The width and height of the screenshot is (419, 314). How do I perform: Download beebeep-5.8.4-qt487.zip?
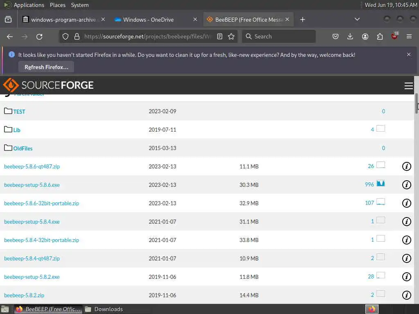coord(32,258)
